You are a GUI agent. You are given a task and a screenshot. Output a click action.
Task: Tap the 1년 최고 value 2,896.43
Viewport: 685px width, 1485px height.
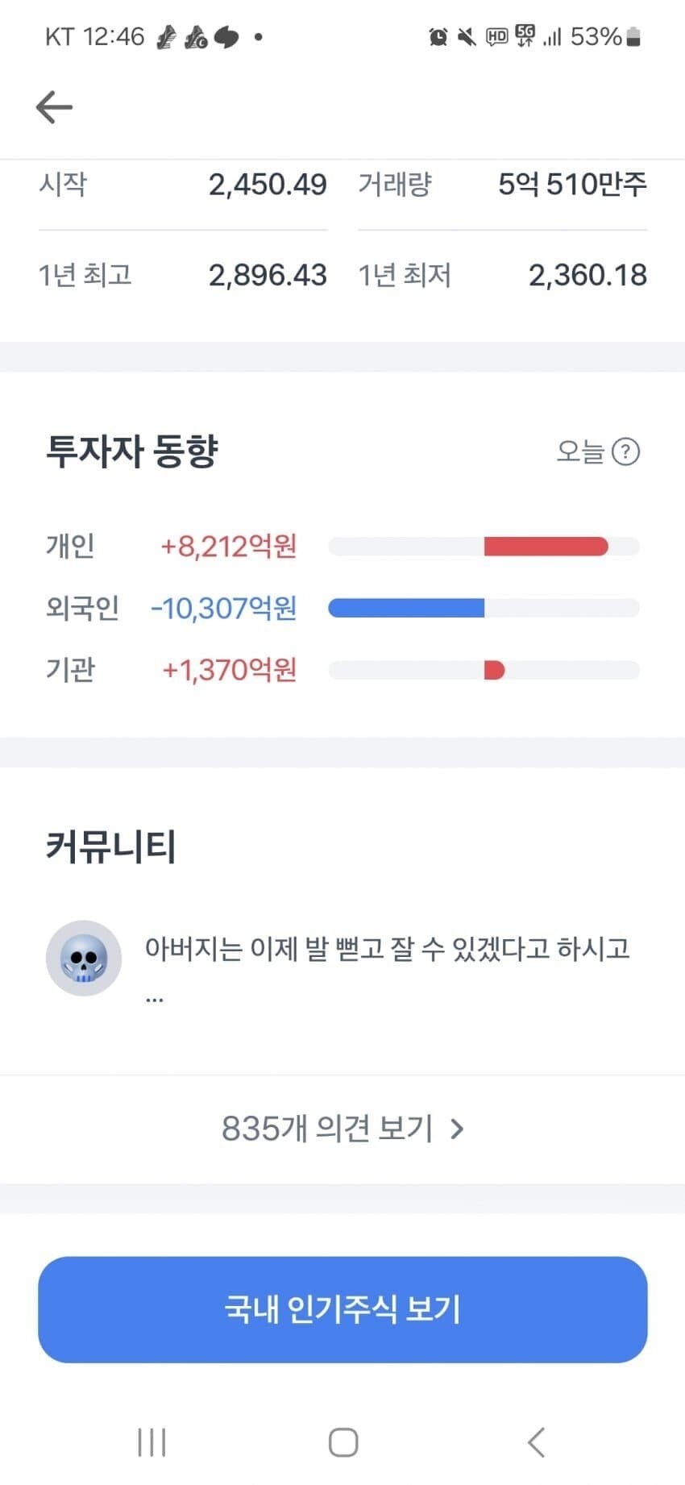pos(268,276)
